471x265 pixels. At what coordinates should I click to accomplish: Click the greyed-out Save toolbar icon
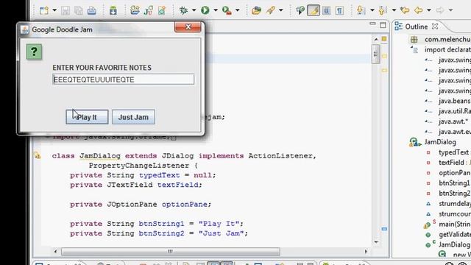click(65, 10)
